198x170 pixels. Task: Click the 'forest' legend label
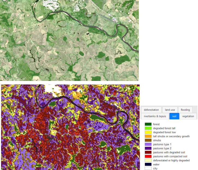coord(156,124)
